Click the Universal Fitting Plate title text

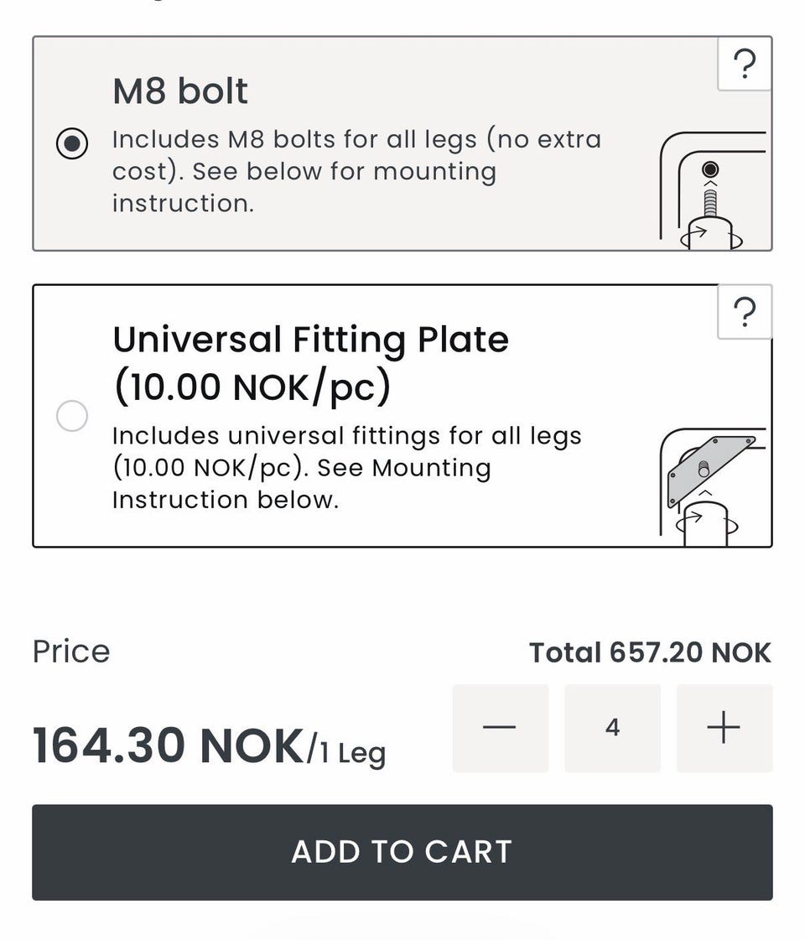click(x=310, y=363)
